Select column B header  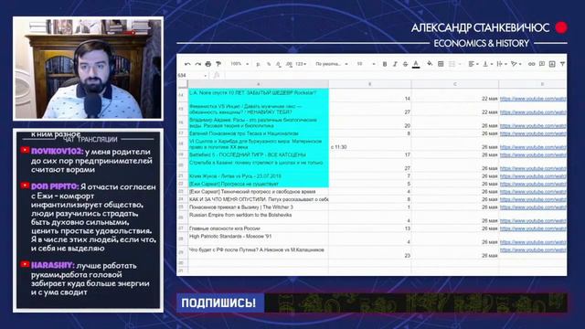(x=369, y=84)
